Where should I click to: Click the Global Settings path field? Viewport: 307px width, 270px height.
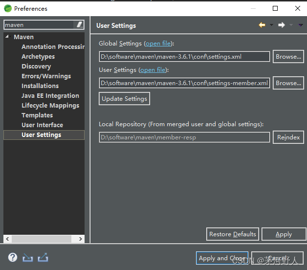(184, 57)
